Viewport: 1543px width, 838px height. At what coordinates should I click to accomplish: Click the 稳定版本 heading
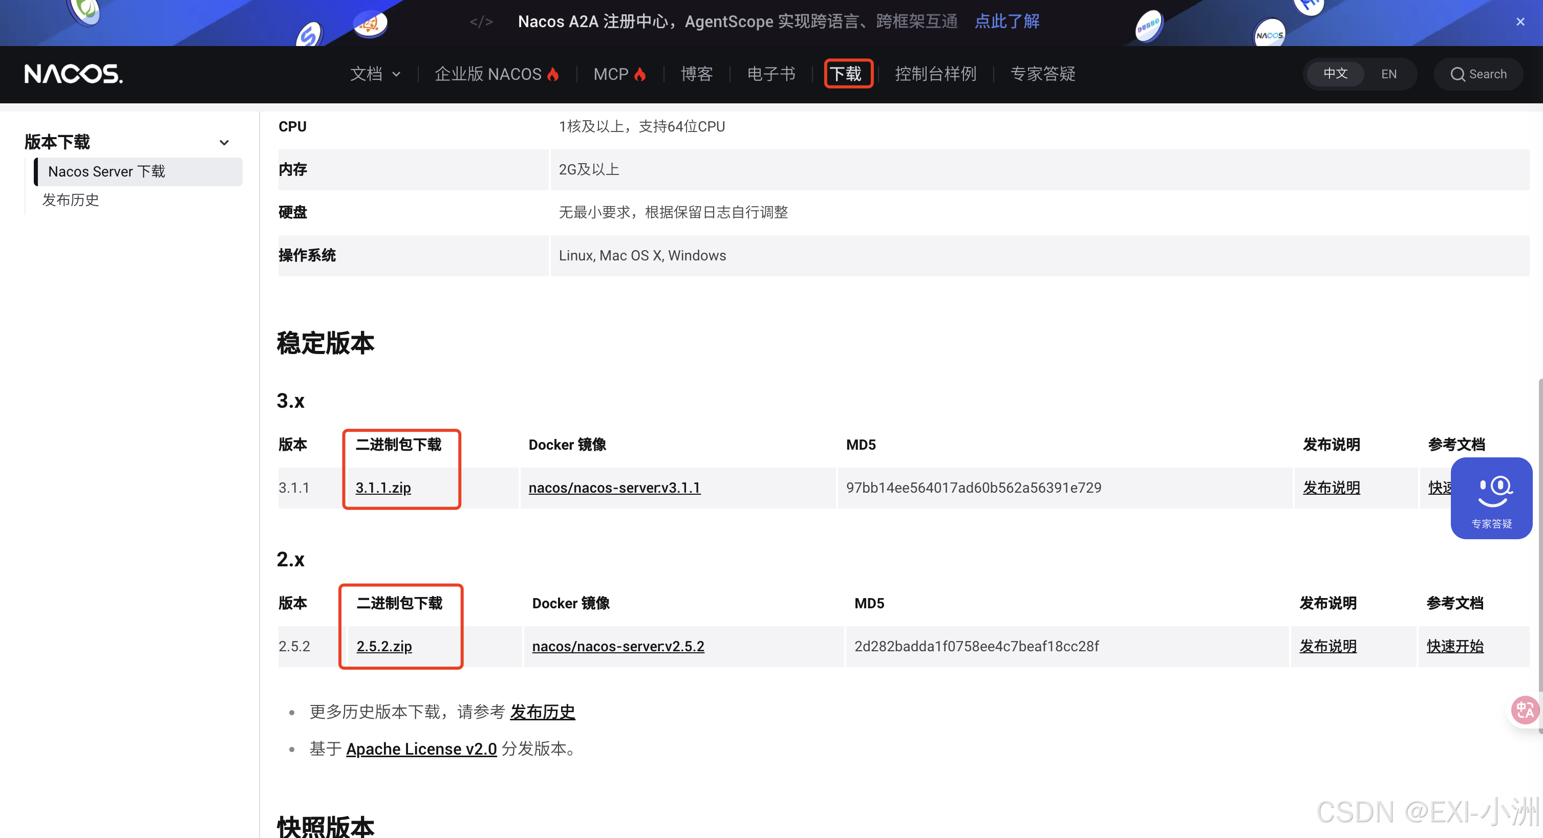click(325, 343)
